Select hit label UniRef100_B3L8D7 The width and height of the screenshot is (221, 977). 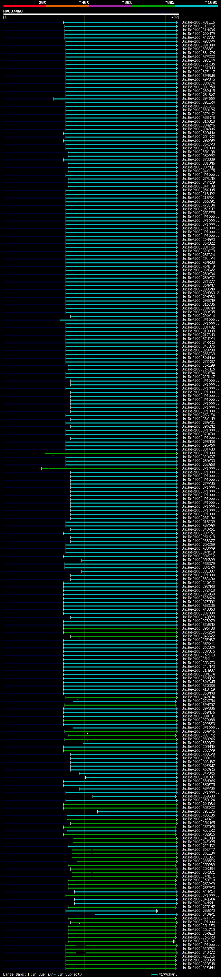198,572
